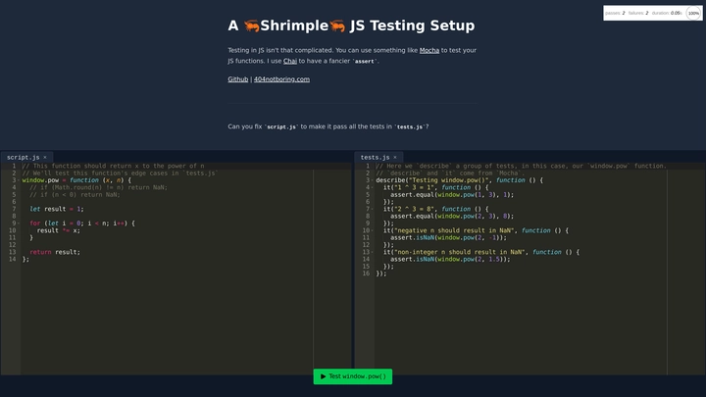Open the Mocha link
Screen dimensions: 706x397
(x=429, y=50)
